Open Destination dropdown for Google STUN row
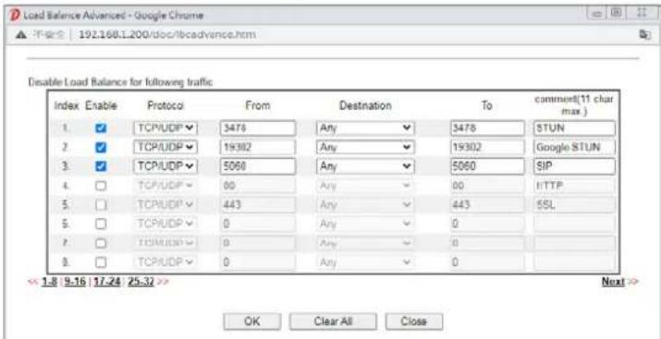Image resolution: width=661 pixels, height=339 pixels. tap(365, 148)
